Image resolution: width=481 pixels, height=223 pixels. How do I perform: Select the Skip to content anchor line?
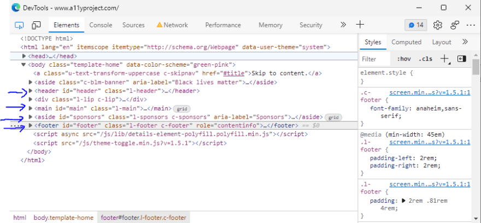coord(178,73)
